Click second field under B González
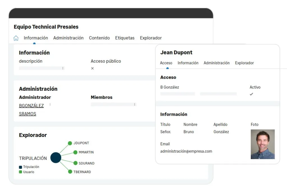Image resolution: width=287 pixels, height=195 pixels. 218,94
